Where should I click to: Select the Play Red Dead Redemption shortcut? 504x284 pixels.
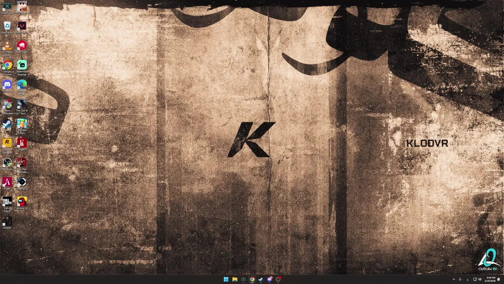(22, 166)
